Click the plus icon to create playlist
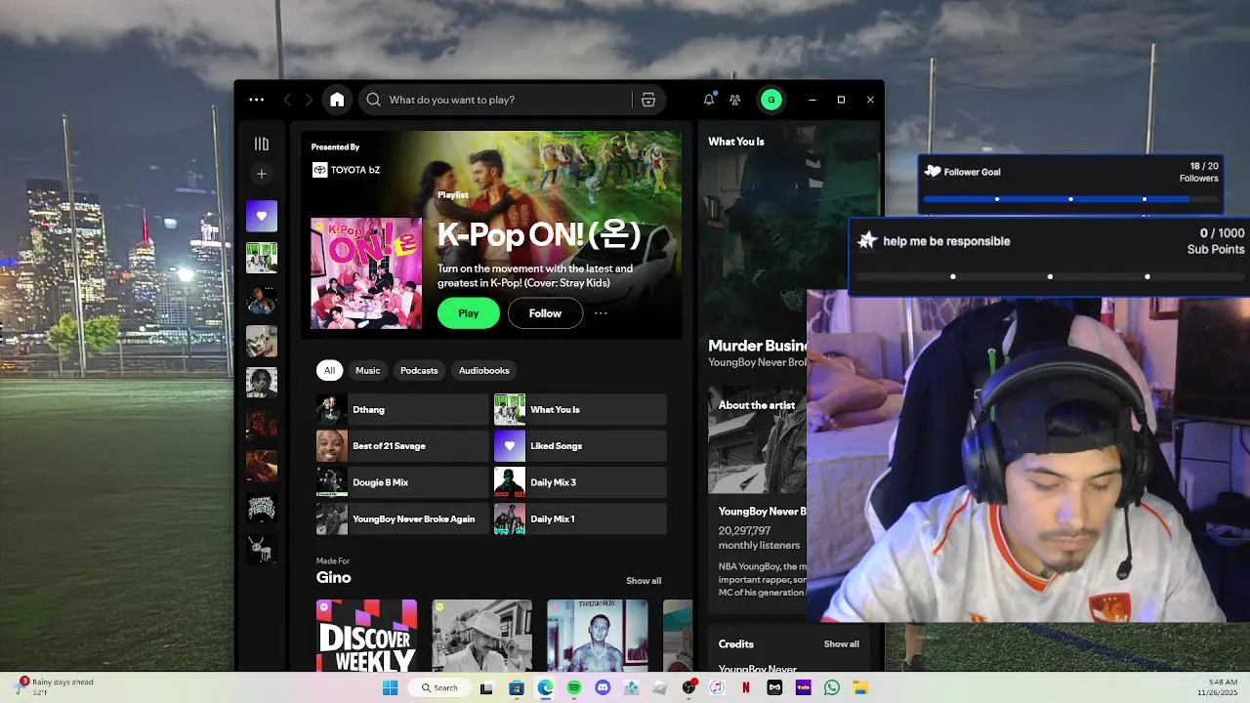This screenshot has height=703, width=1250. pyautogui.click(x=262, y=174)
